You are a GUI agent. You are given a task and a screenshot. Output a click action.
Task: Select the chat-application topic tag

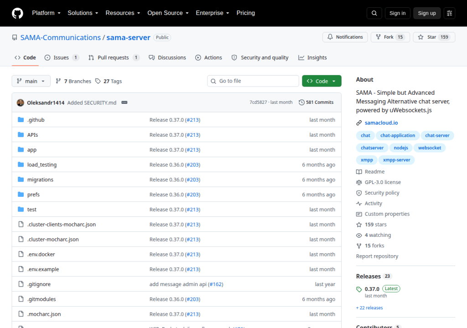coord(398,135)
